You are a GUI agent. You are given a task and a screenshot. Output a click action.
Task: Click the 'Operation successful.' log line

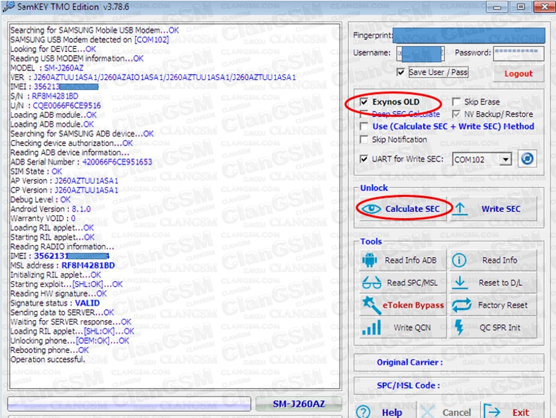(48, 360)
